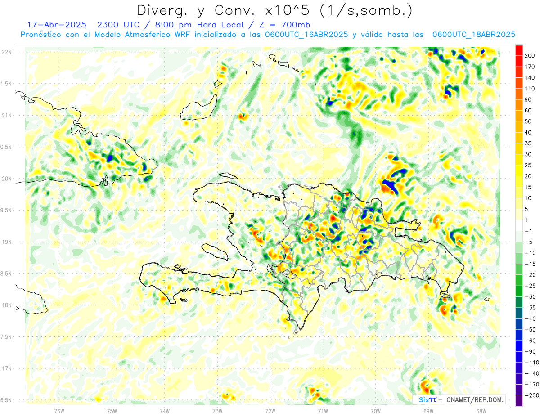Click the '20N' latitude axis label
This screenshot has width=540, height=417.
[x=6, y=179]
